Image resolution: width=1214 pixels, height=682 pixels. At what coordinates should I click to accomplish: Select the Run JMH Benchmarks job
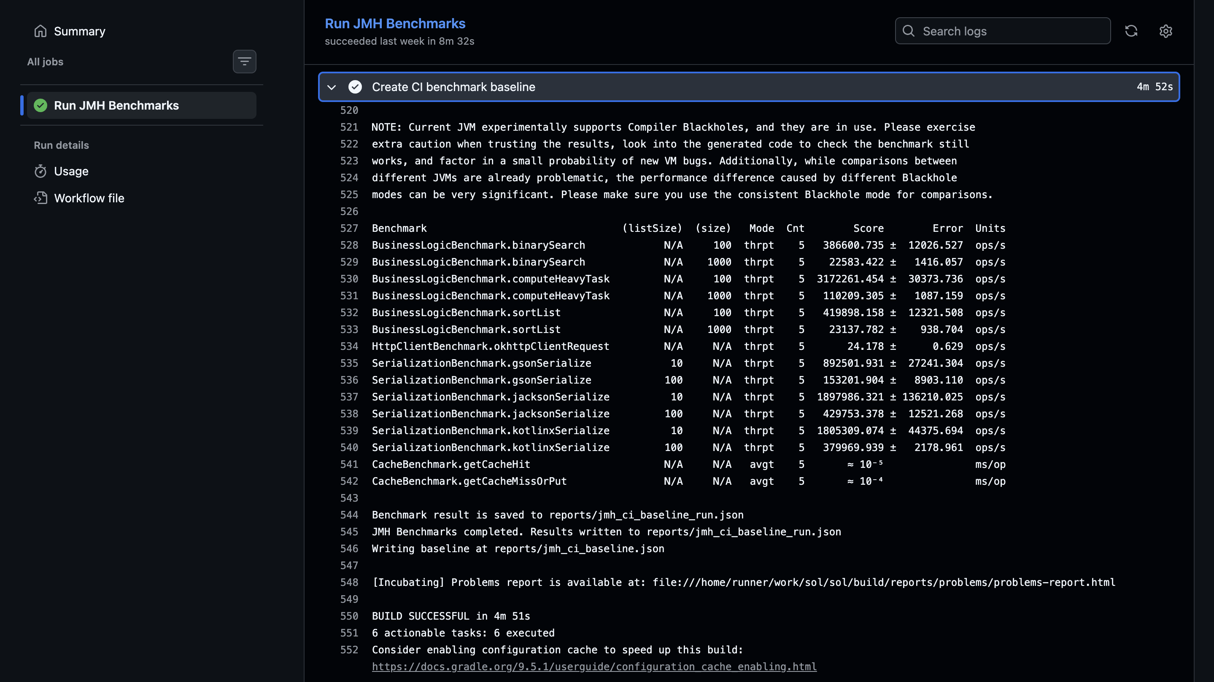click(x=141, y=105)
